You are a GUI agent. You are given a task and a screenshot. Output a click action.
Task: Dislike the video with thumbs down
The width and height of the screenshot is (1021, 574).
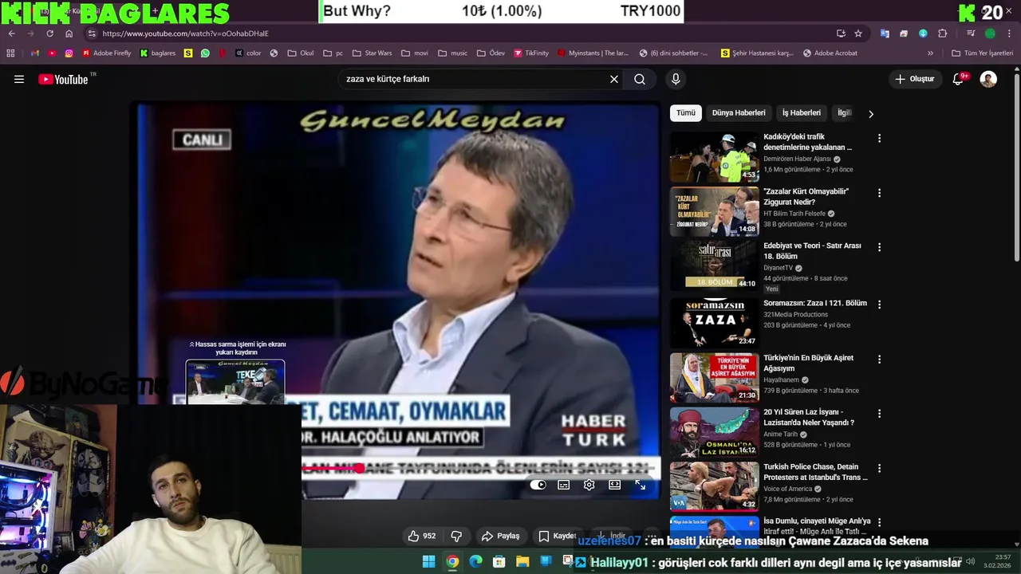457,536
